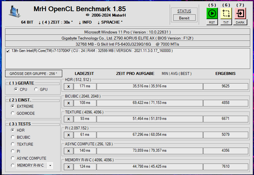Clear MEMORY R-W-C result with its x button
Viewport: 254px width, 175px height.
69,167
